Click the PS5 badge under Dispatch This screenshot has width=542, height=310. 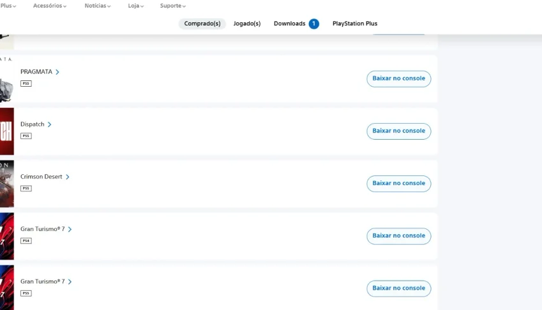26,136
